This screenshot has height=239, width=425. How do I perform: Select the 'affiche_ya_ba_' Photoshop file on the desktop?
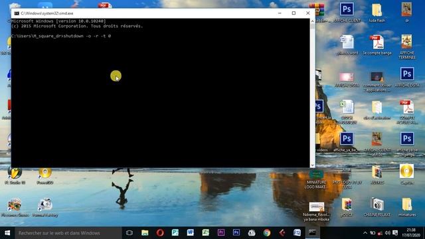pyautogui.click(x=347, y=142)
